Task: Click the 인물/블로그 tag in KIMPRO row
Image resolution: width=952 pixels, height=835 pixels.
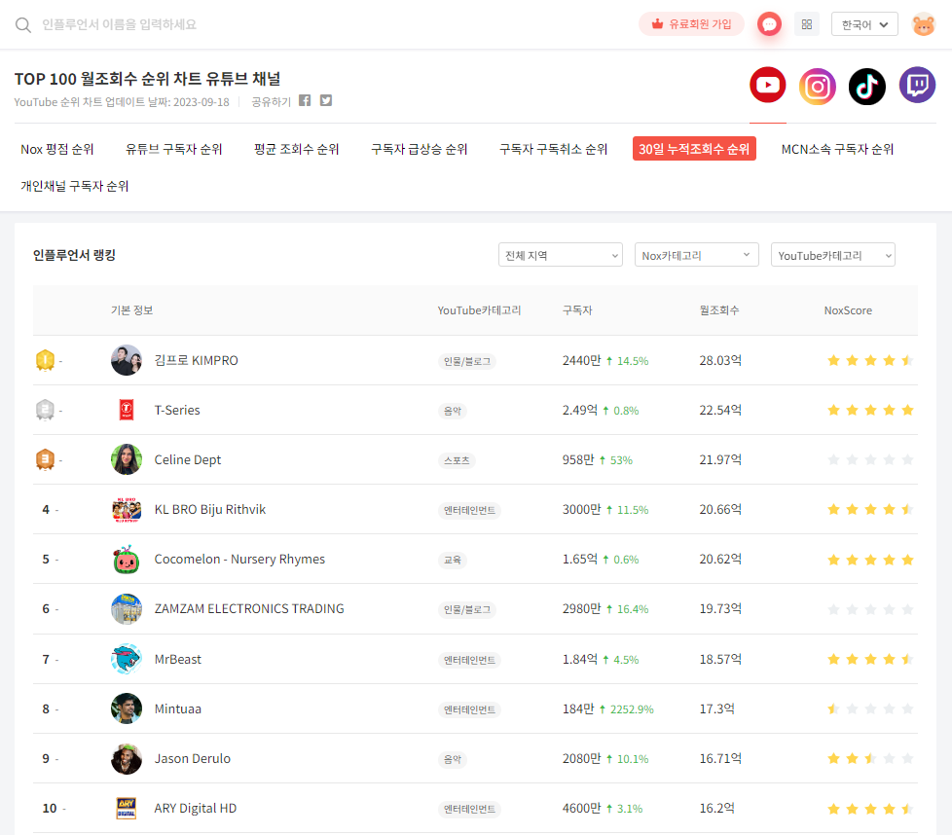Action: (467, 361)
